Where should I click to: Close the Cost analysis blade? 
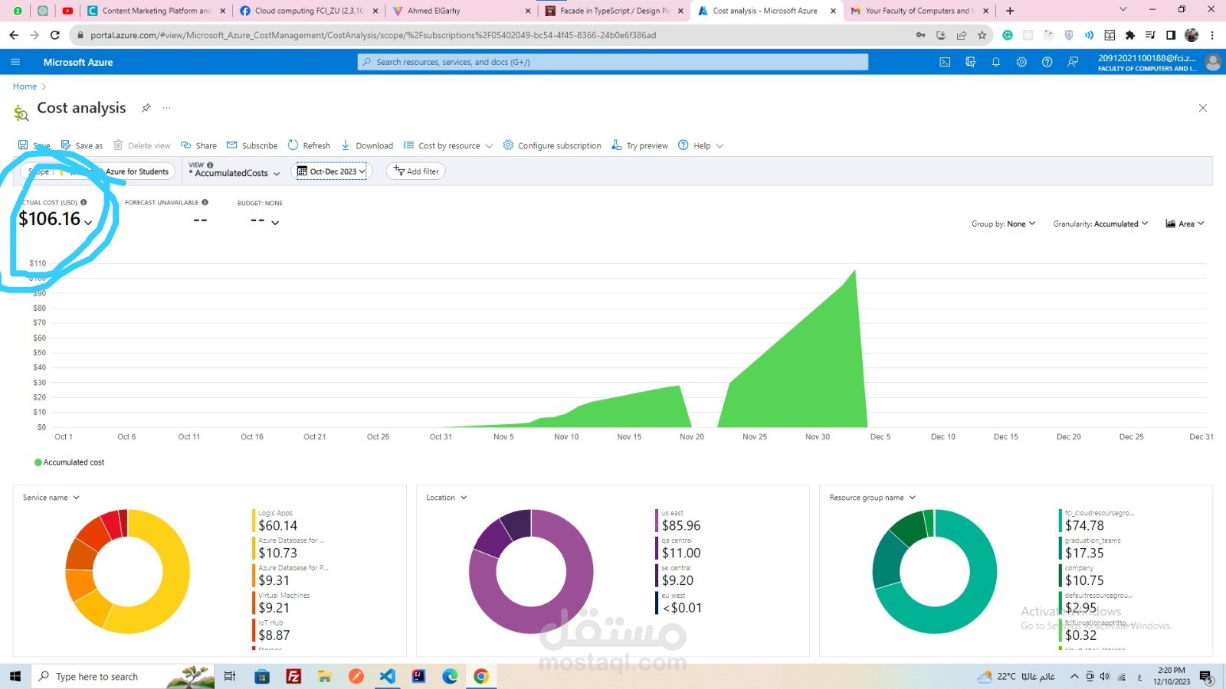[1203, 108]
